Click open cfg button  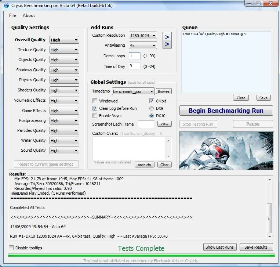click(x=144, y=165)
